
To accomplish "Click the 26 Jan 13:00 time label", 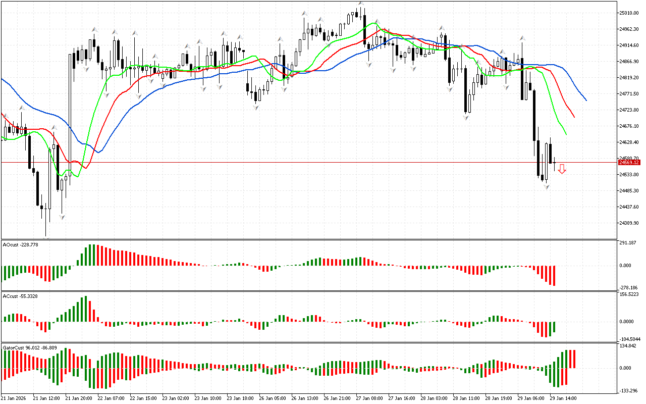I will (304, 398).
